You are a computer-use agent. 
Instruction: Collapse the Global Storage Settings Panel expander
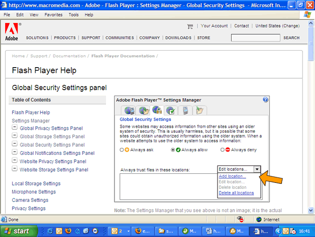14,135
